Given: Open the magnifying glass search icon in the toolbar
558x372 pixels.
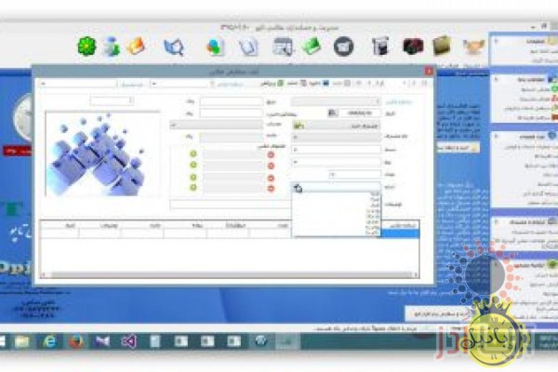Looking at the screenshot, I should pyautogui.click(x=174, y=47).
